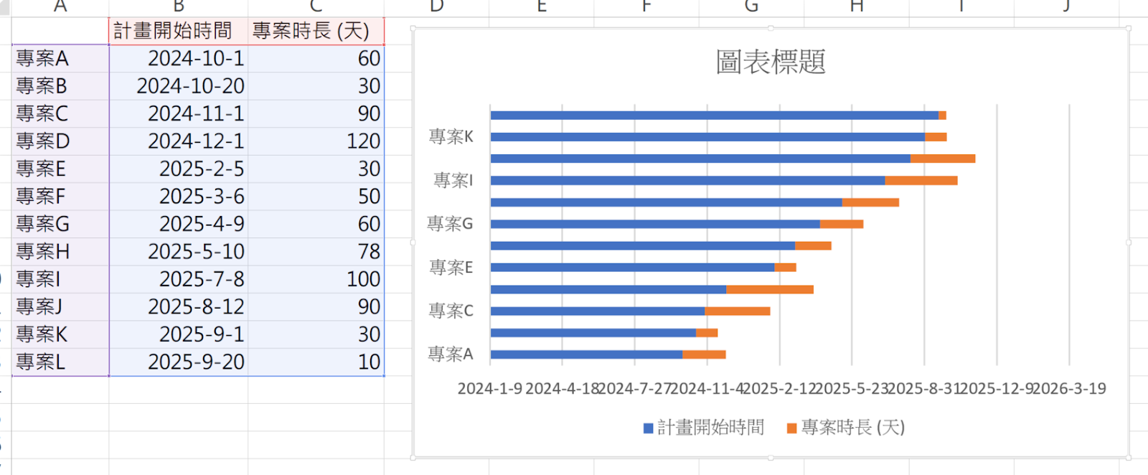Select orange bar for 專案C

[738, 311]
